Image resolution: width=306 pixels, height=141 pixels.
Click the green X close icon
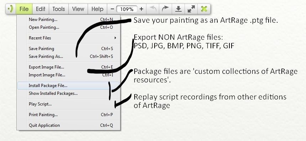(204, 9)
